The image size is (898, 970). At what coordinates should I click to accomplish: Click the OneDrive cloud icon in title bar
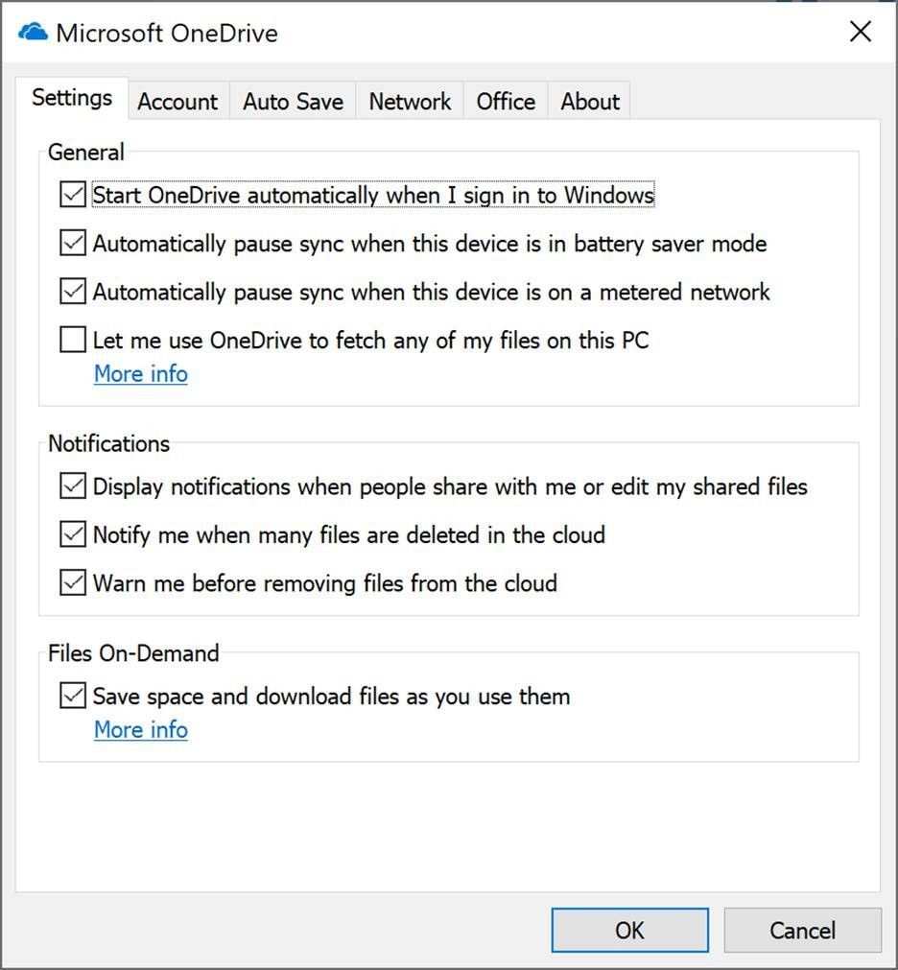pyautogui.click(x=32, y=31)
